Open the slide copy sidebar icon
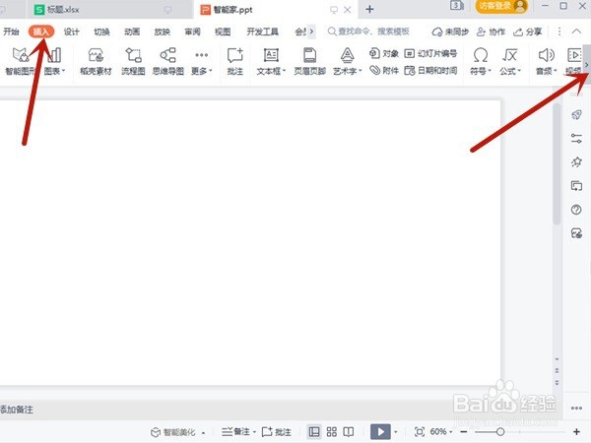The image size is (591, 443). [x=576, y=186]
